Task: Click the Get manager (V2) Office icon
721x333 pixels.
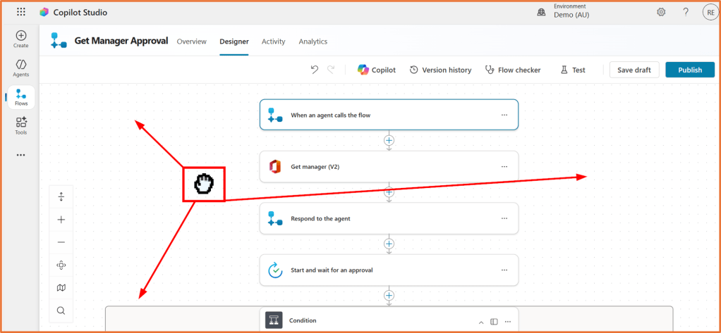Action: pos(275,166)
